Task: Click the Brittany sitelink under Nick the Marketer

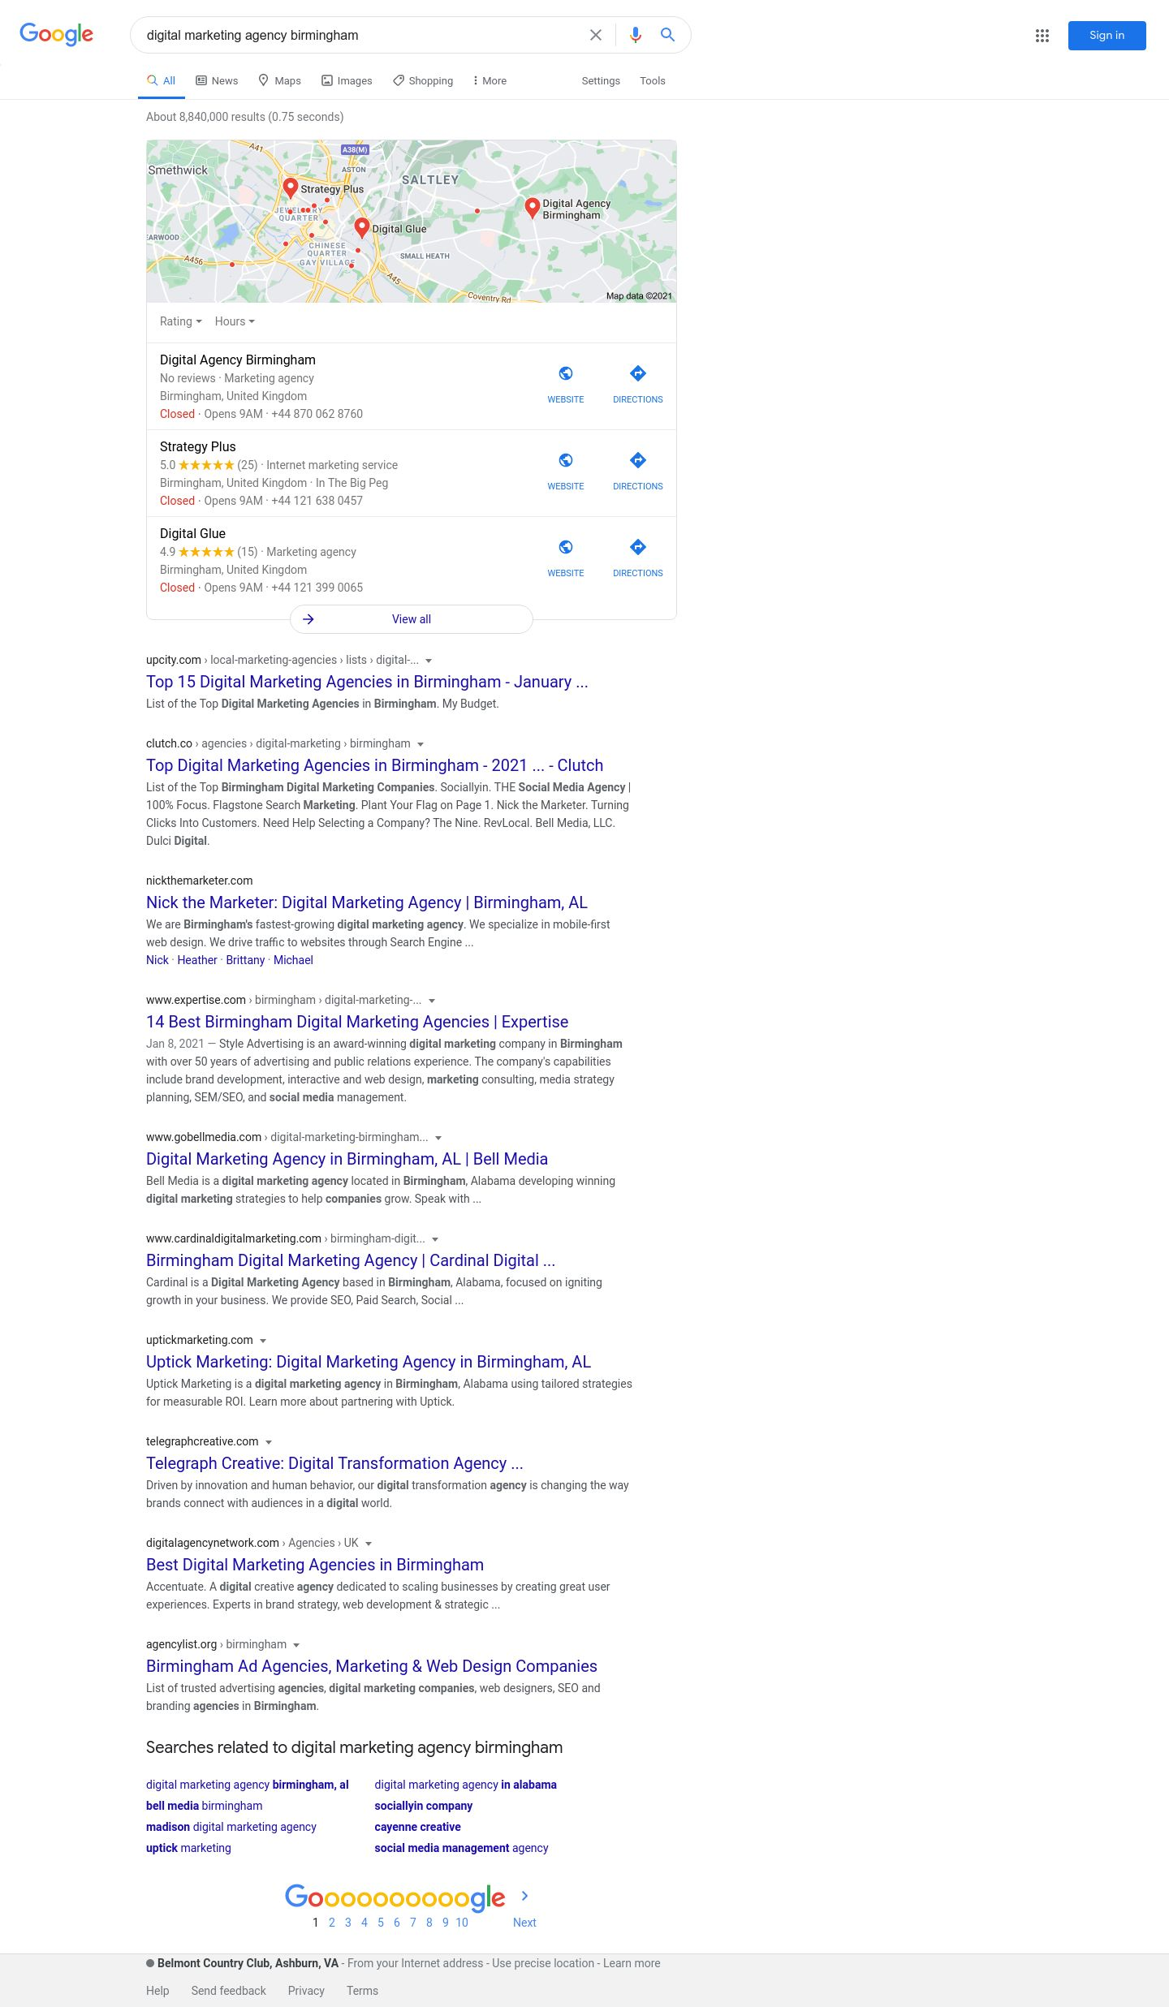Action: [x=245, y=960]
